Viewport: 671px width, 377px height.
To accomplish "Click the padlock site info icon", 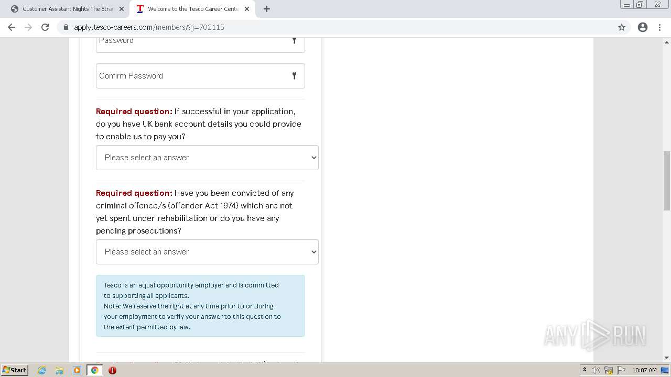I will [x=66, y=27].
